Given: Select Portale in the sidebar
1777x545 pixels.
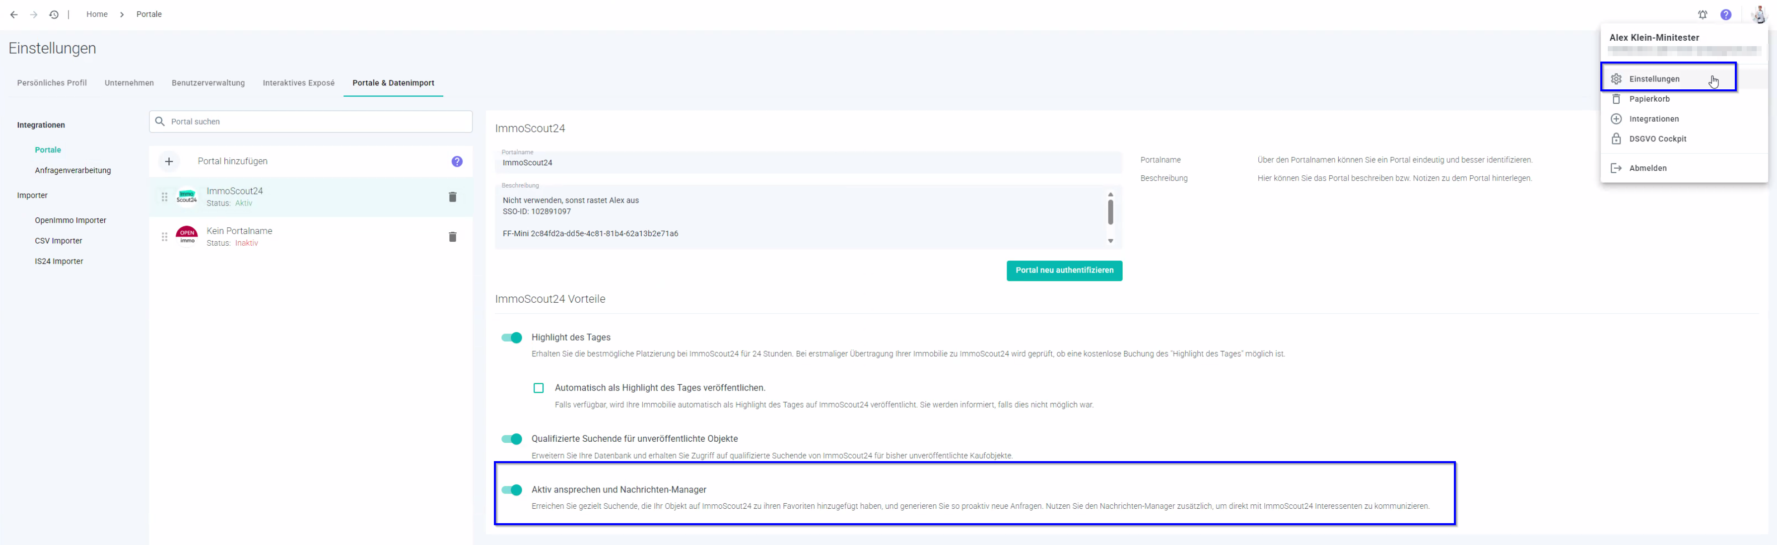Looking at the screenshot, I should coord(48,150).
